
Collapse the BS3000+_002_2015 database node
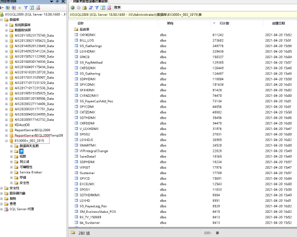point(6,141)
